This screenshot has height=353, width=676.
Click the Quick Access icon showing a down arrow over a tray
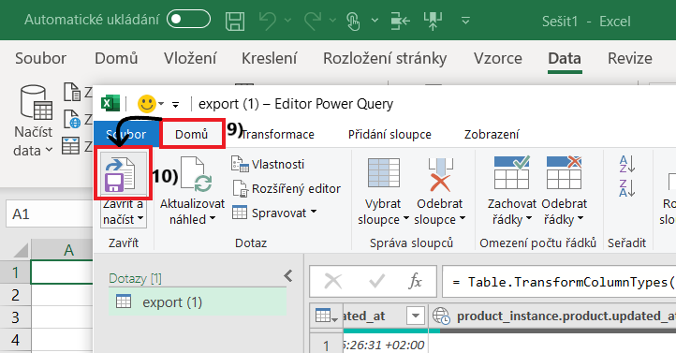point(433,21)
